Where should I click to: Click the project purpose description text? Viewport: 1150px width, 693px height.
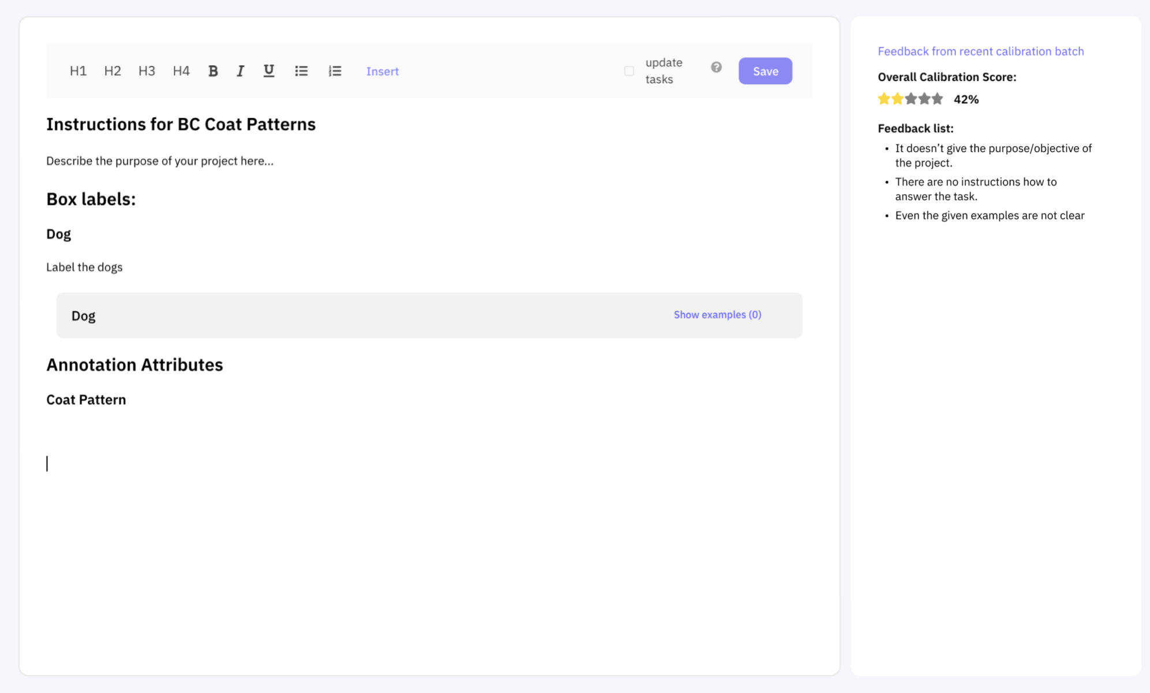coord(160,161)
